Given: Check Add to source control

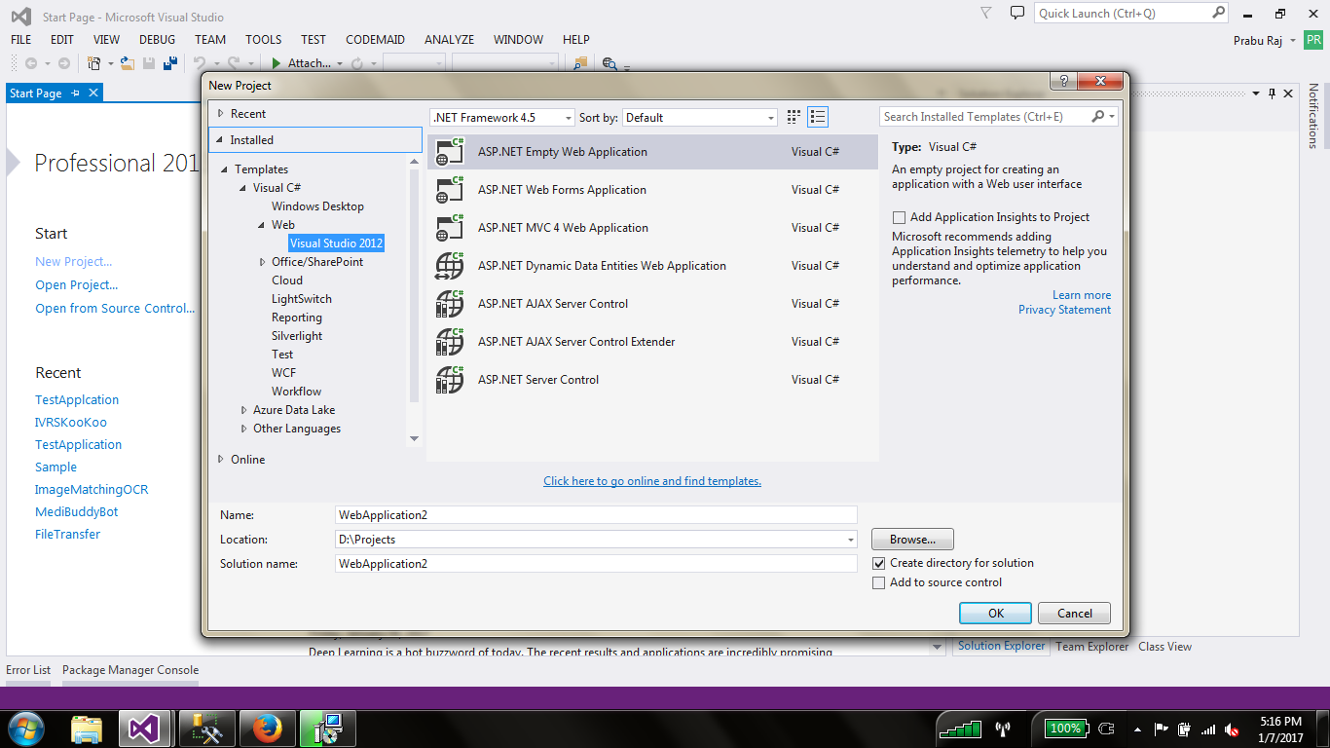Looking at the screenshot, I should click(879, 582).
